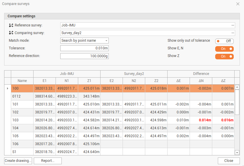Viewport: 244px width, 166px height.
Task: Click the ΔZ column header
Action: click(x=223, y=81)
